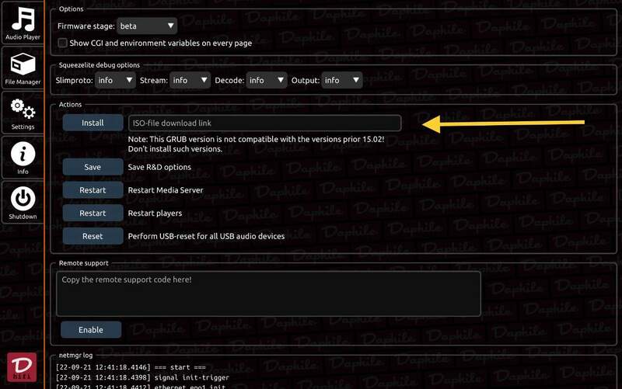Expand the Output debug level dropdown
The image size is (622, 389).
pos(341,80)
